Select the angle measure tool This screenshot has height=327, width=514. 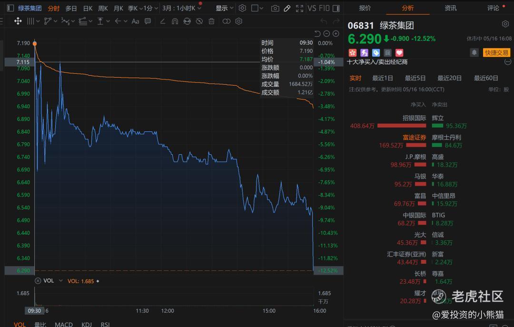(x=162, y=21)
